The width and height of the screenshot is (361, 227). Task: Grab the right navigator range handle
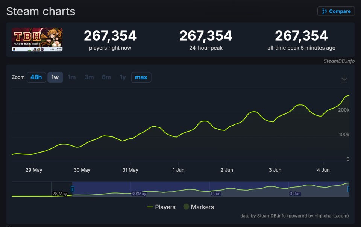pyautogui.click(x=349, y=189)
